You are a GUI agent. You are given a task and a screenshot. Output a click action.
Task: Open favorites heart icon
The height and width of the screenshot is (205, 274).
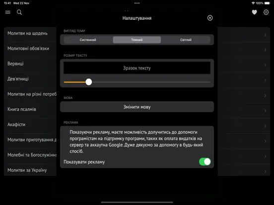tap(254, 12)
